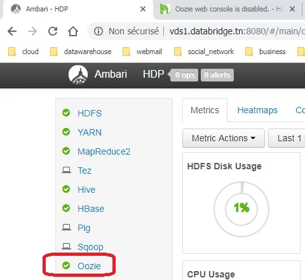305x280 pixels.
Task: Click Hive green status check icon
Action: click(x=66, y=189)
